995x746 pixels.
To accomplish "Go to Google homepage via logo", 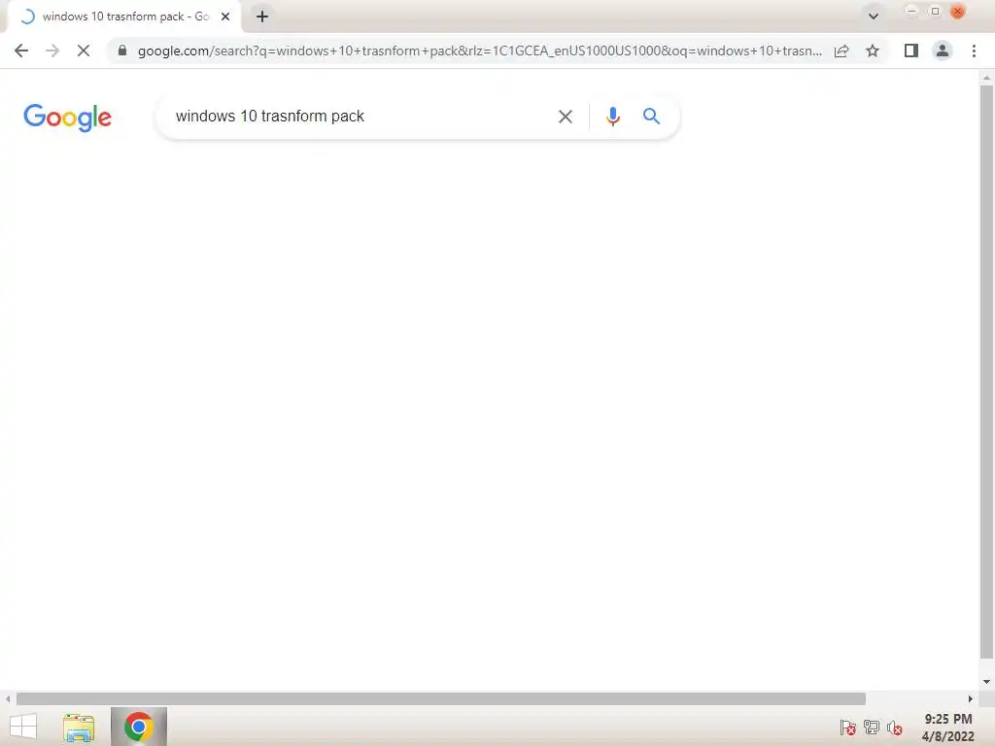I will [x=67, y=118].
